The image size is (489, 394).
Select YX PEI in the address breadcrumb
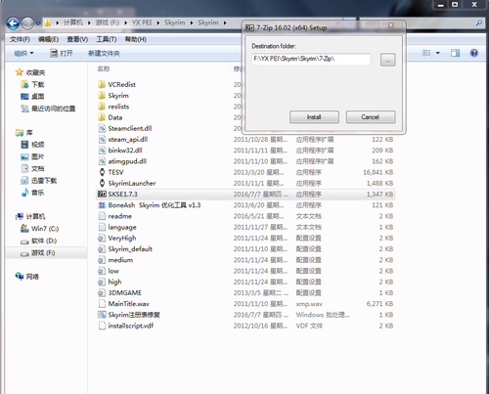pos(142,22)
